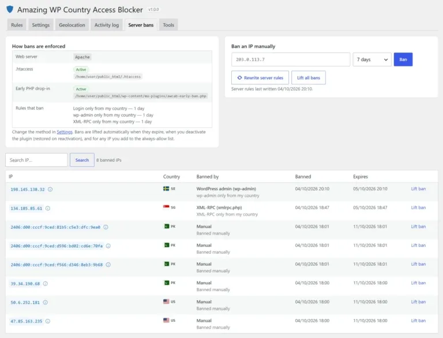Viewport: 443px width, 338px height.
Task: Click the blue Ban button
Action: pos(403,60)
